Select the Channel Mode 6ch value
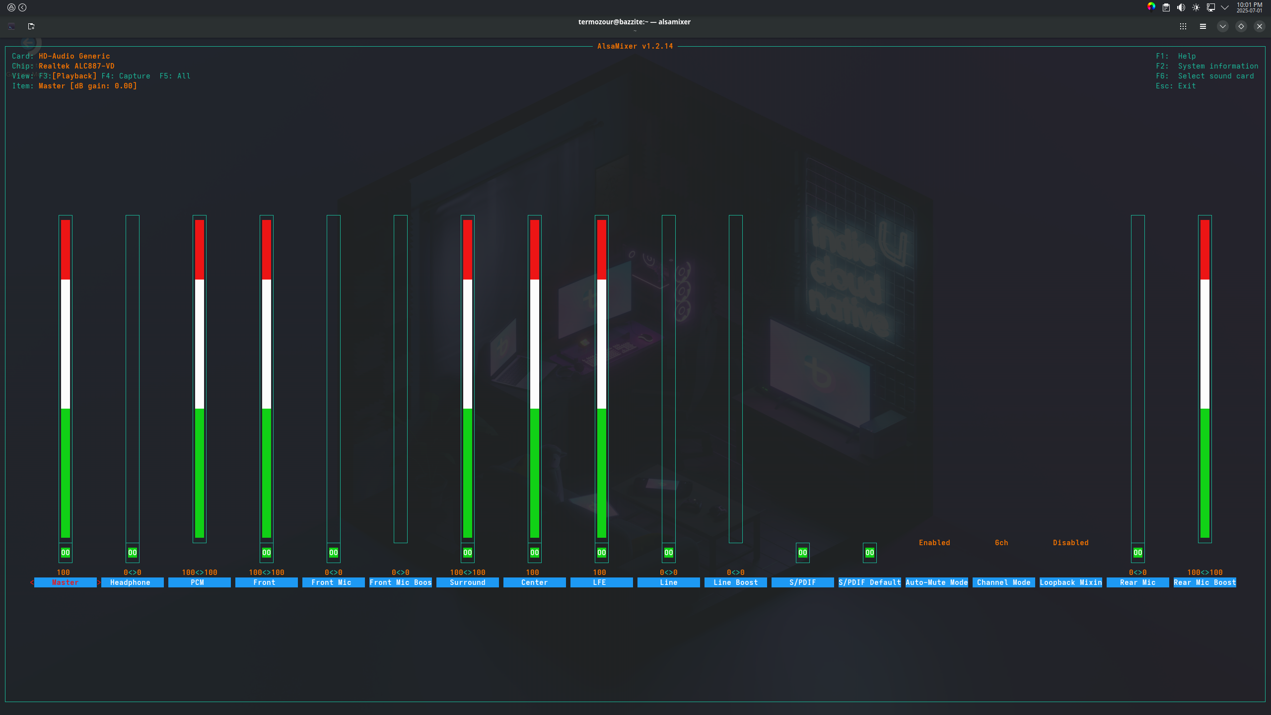The width and height of the screenshot is (1271, 715). pos(1001,543)
